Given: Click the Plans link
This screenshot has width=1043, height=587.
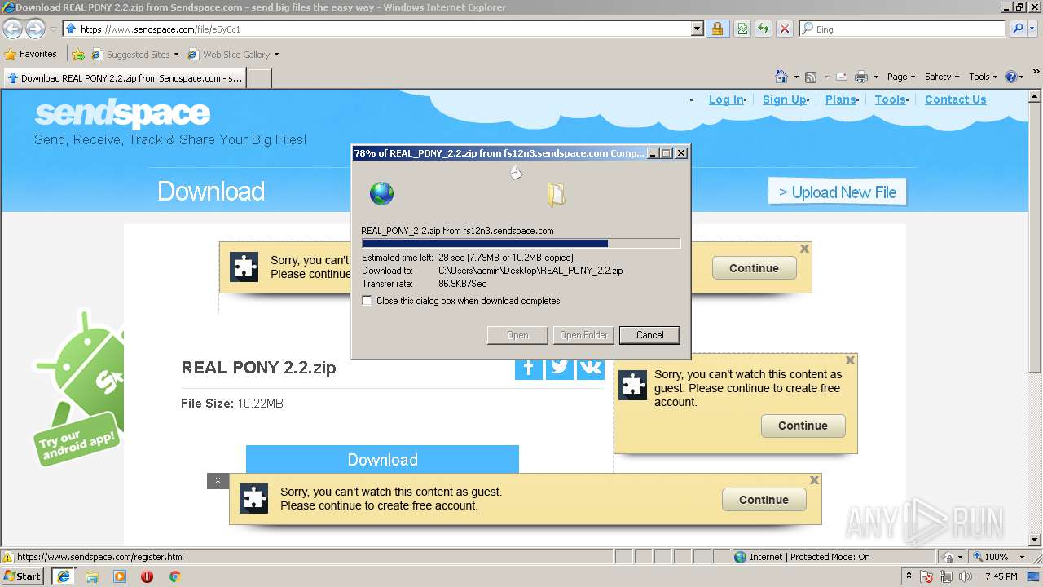Looking at the screenshot, I should point(840,99).
